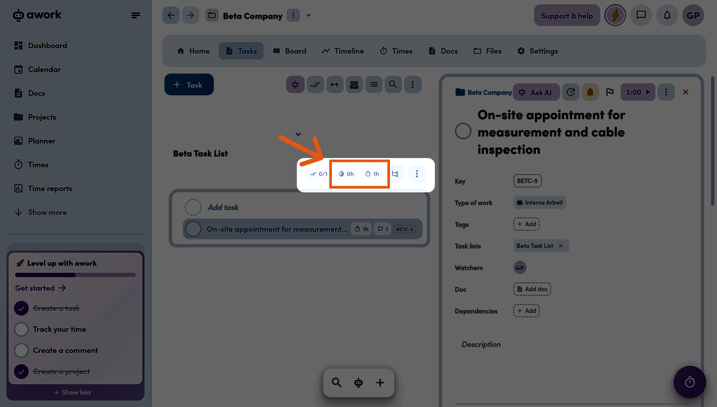This screenshot has height=407, width=717.
Task: Check the Track your time onboarding item
Action: (x=21, y=329)
